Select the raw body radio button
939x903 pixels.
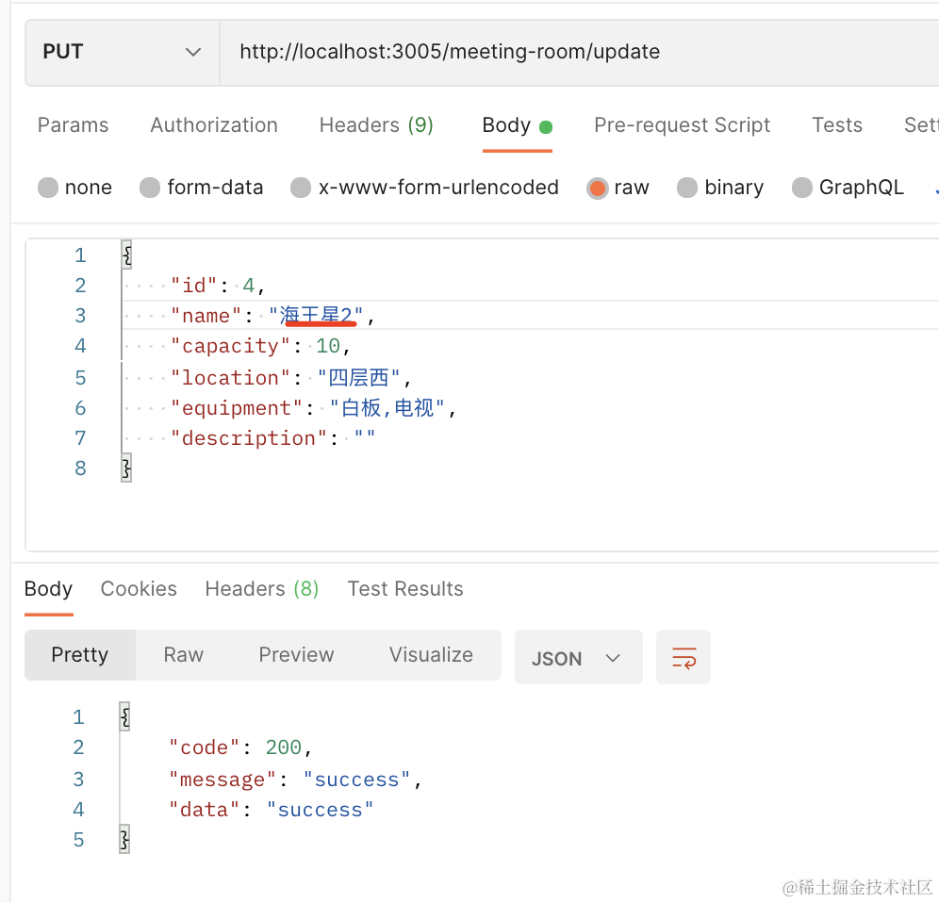click(597, 188)
